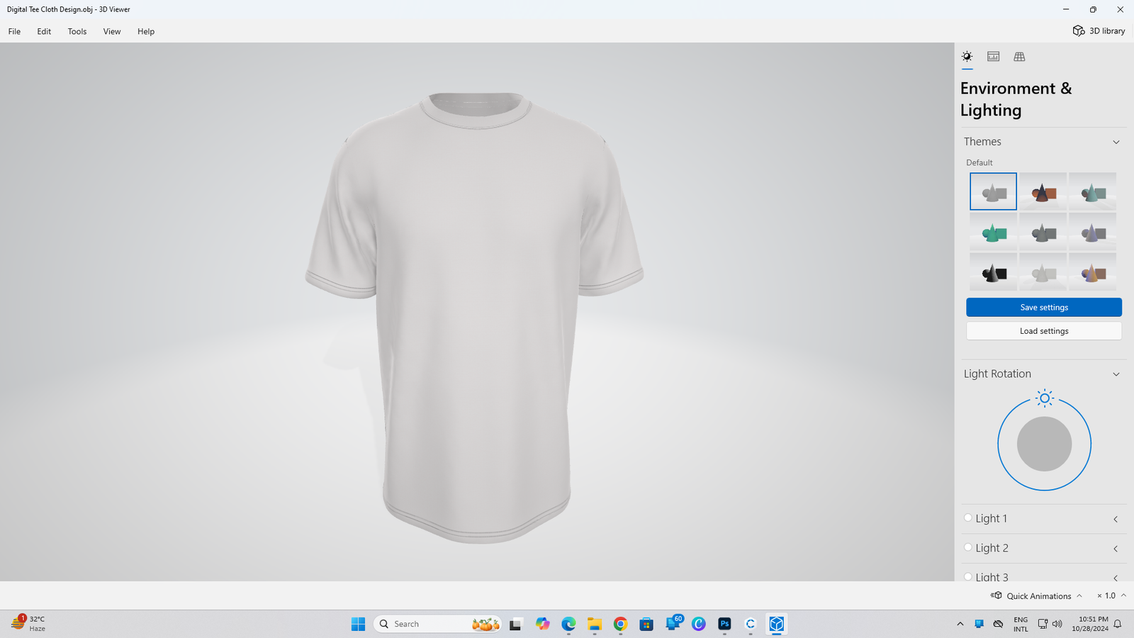Click Save settings button
This screenshot has height=638, width=1134.
[1044, 307]
